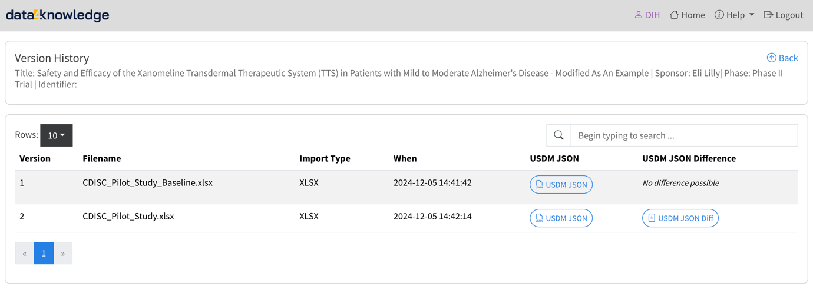The height and width of the screenshot is (306, 813).
Task: Go back using the Back link
Action: (782, 58)
